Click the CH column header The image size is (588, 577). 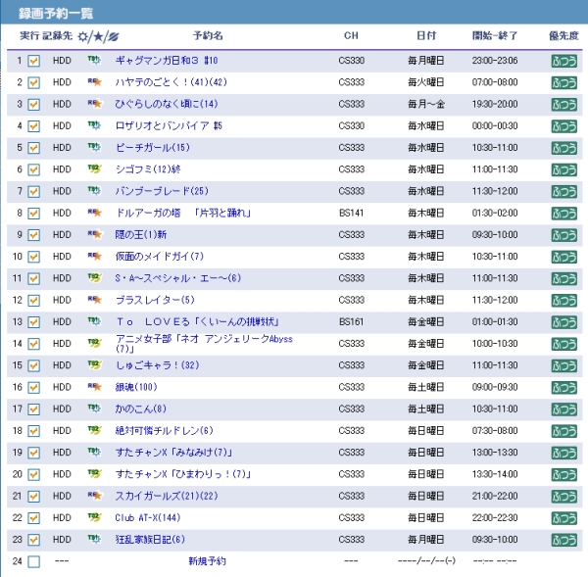tap(351, 35)
